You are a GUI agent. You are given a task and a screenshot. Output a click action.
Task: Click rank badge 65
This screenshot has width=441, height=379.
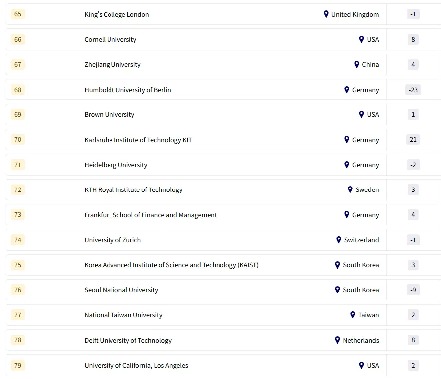[18, 14]
